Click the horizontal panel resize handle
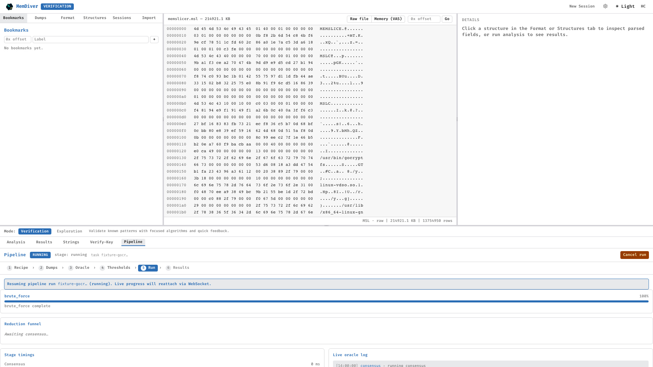This screenshot has width=653, height=367. pyautogui.click(x=326, y=226)
